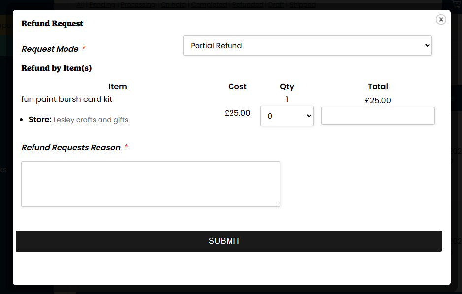Show the Shipped orders filter
The image size is (462, 294).
tap(302, 5)
